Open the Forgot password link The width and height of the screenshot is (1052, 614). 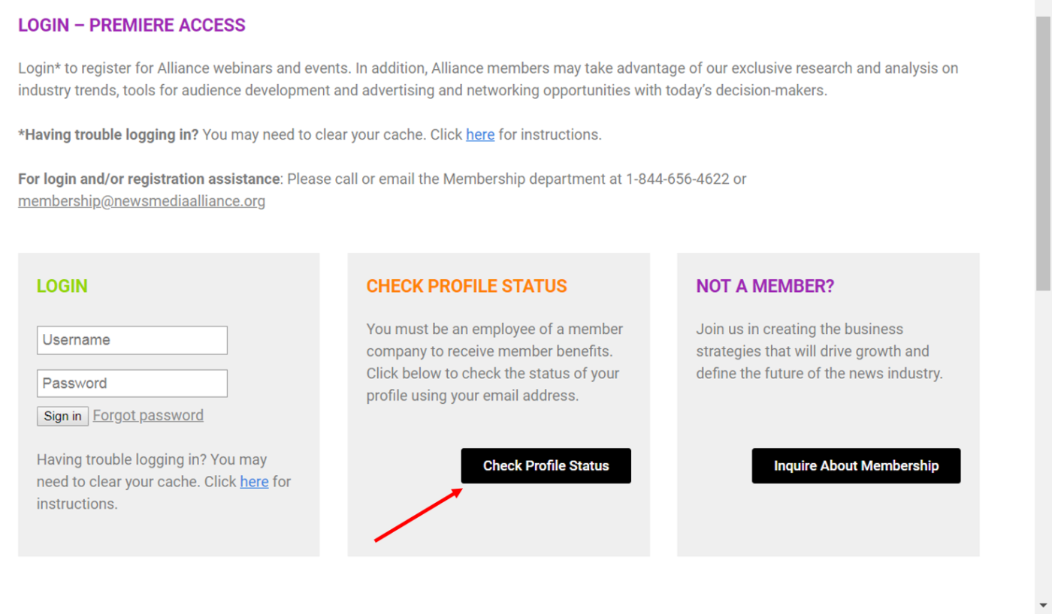[x=148, y=415]
